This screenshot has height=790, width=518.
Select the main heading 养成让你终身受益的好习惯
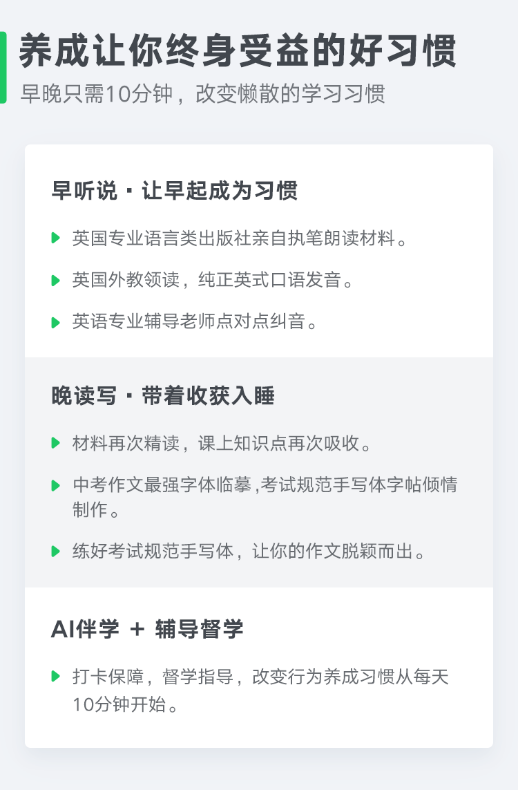[238, 50]
